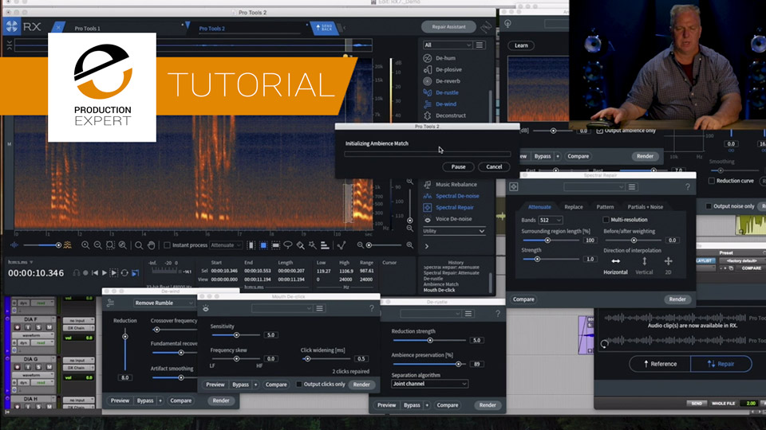Click the zoom out magnifier tool
The image size is (766, 430).
(x=97, y=245)
